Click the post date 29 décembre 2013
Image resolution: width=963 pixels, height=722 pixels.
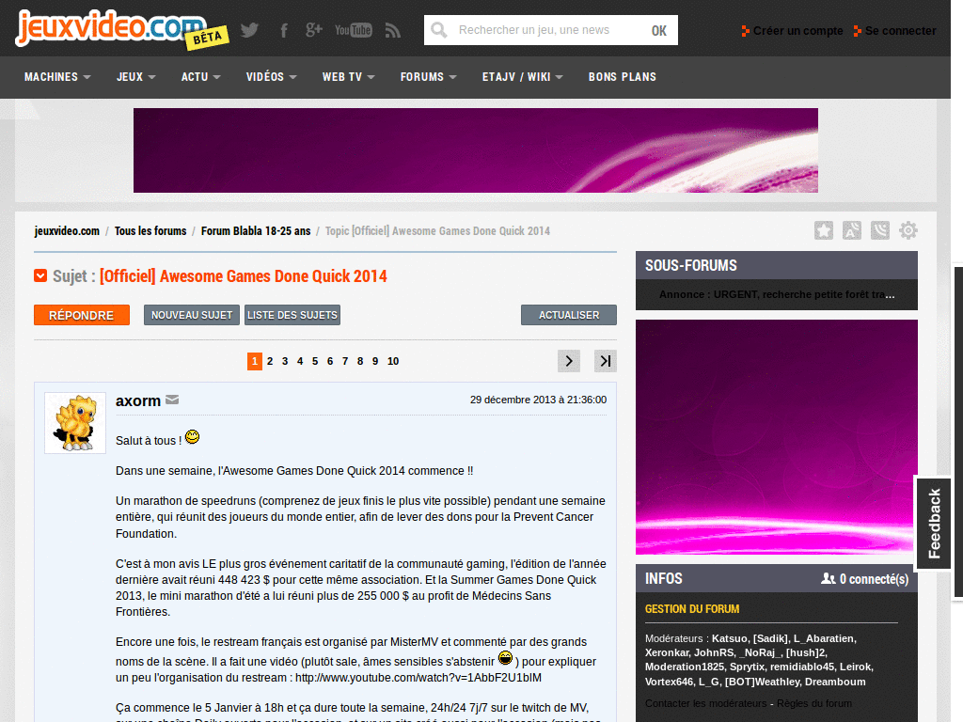pos(538,400)
